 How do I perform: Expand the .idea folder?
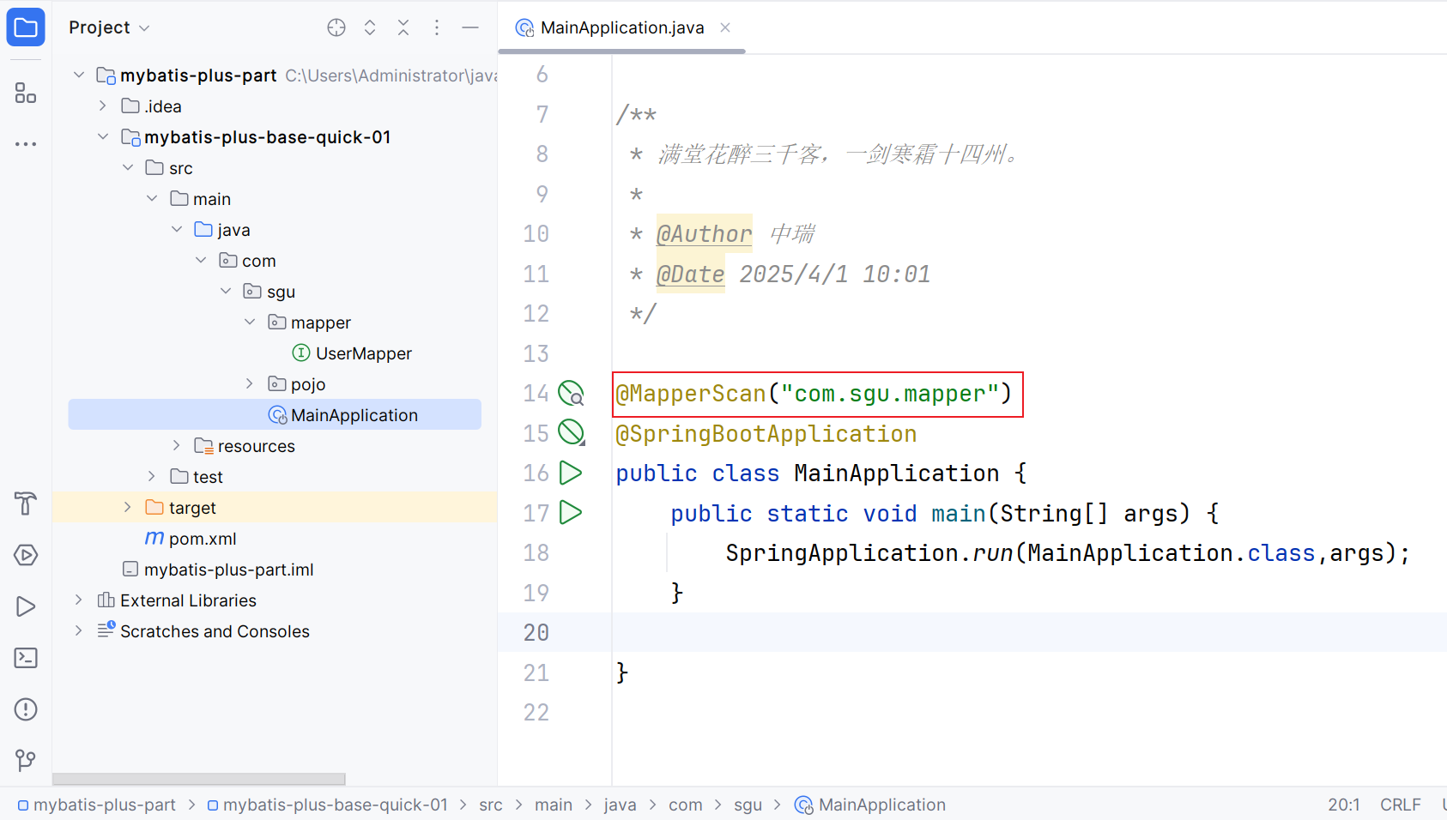tap(103, 106)
